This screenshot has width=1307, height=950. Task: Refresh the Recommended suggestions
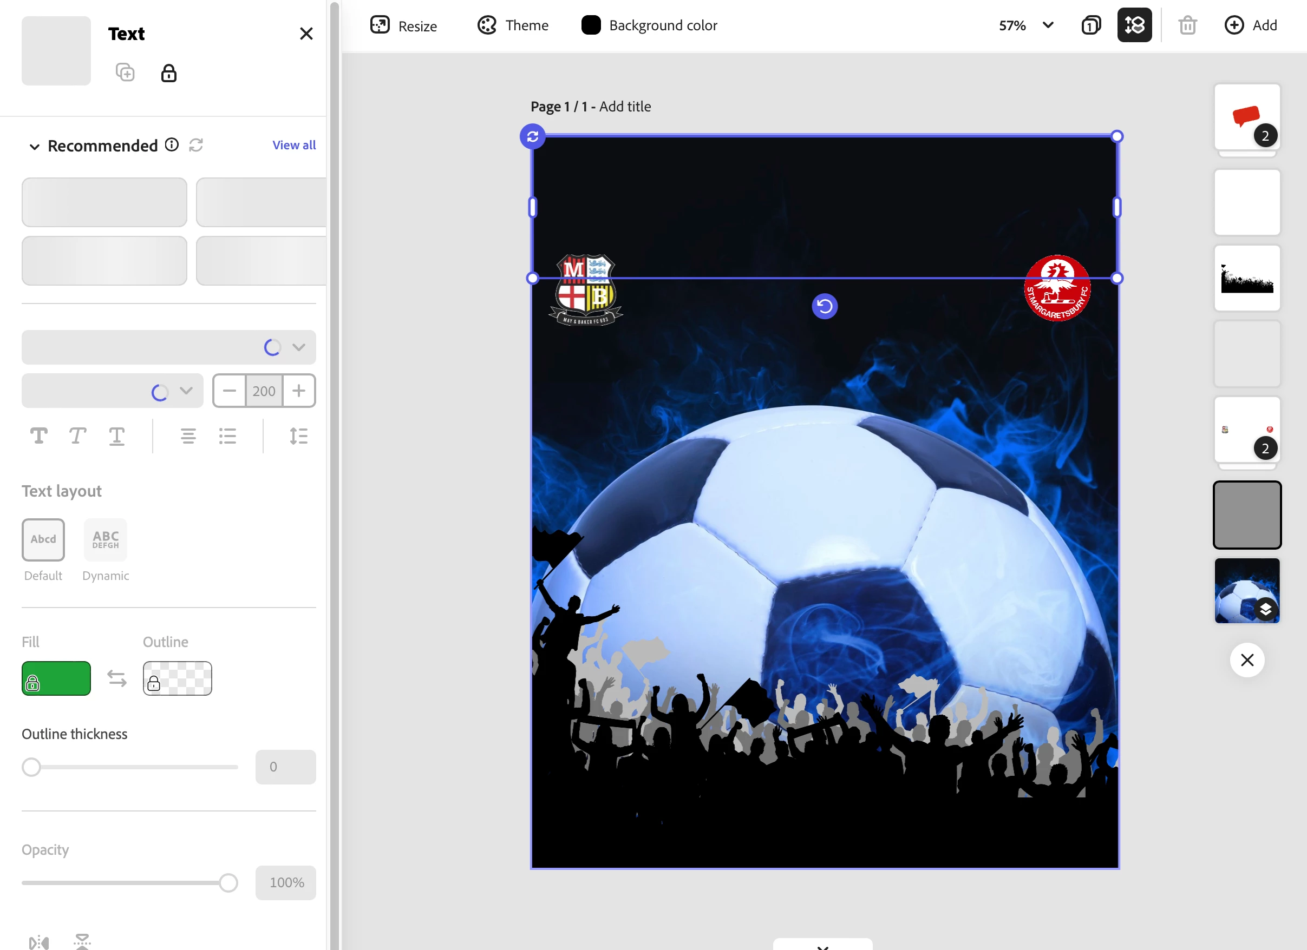196,145
